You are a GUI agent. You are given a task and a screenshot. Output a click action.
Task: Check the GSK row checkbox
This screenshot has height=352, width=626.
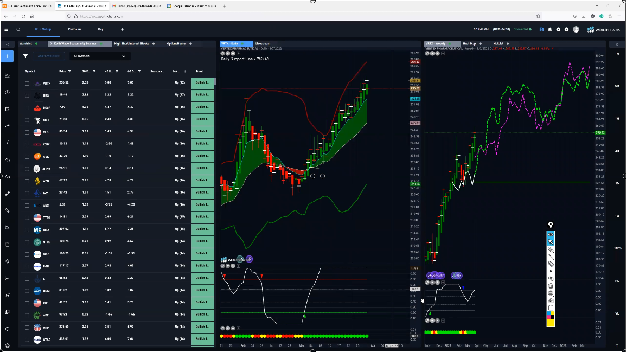(27, 156)
